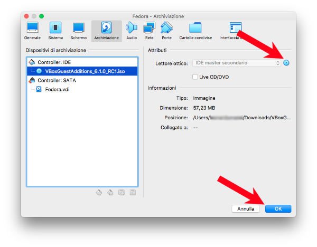
Task: Select the Controller: SATA tree row
Action: click(x=82, y=80)
